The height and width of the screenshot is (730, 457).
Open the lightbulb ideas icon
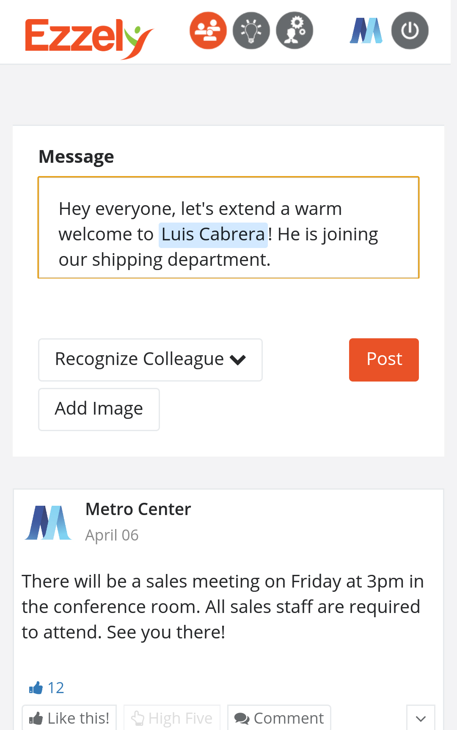click(x=251, y=31)
